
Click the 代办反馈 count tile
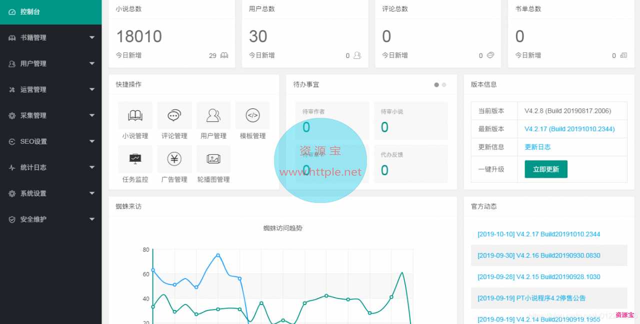pos(410,164)
